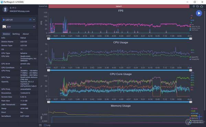Viewport: 206px width, 127px height.
Task: Click the CPU Core Usage chart title
Action: point(121,74)
